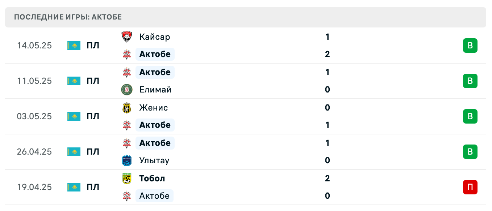
Task: Click the red loss badge for 19.04.25
Action: (470, 187)
